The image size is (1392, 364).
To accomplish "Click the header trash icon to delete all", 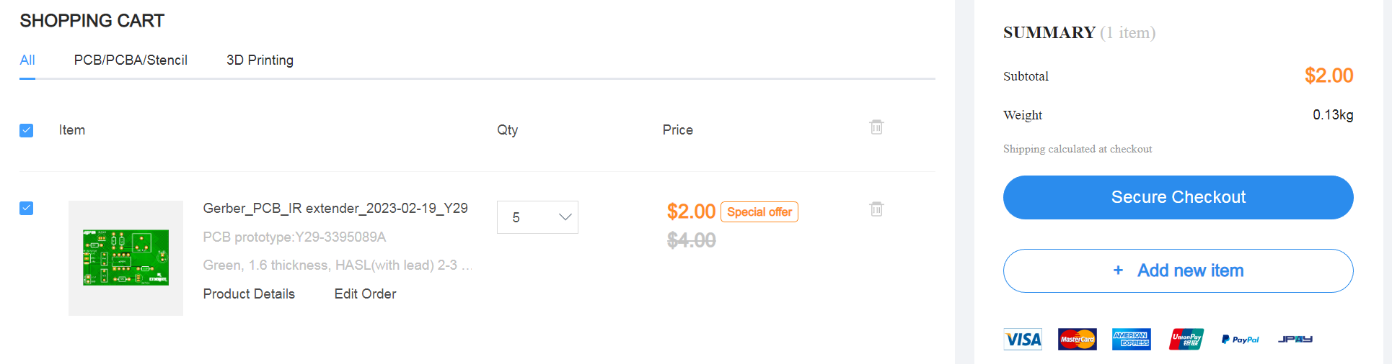I will click(876, 127).
